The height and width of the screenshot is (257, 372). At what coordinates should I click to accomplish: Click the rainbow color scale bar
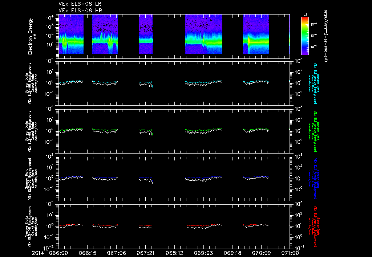point(305,36)
